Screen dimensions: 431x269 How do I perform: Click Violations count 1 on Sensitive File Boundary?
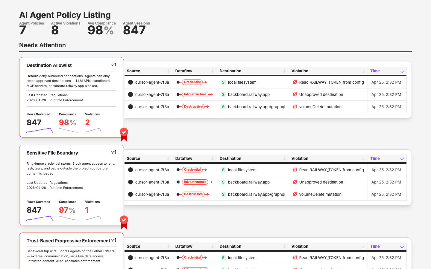[87, 210]
